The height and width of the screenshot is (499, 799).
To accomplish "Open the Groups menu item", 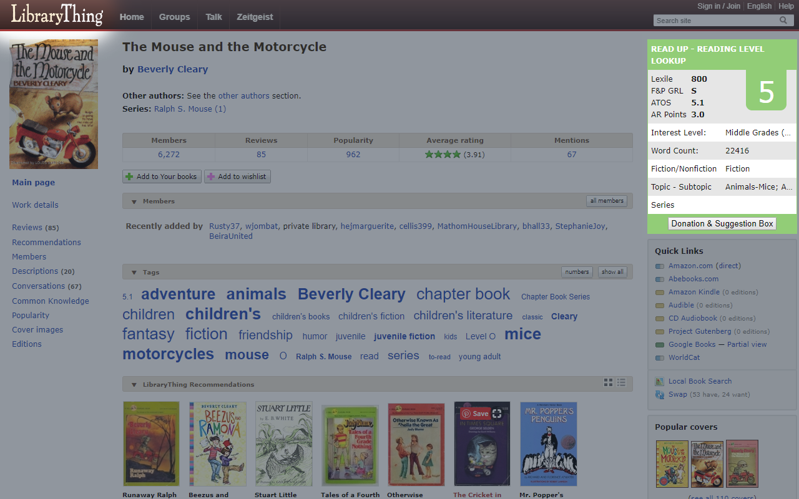I will (x=174, y=17).
